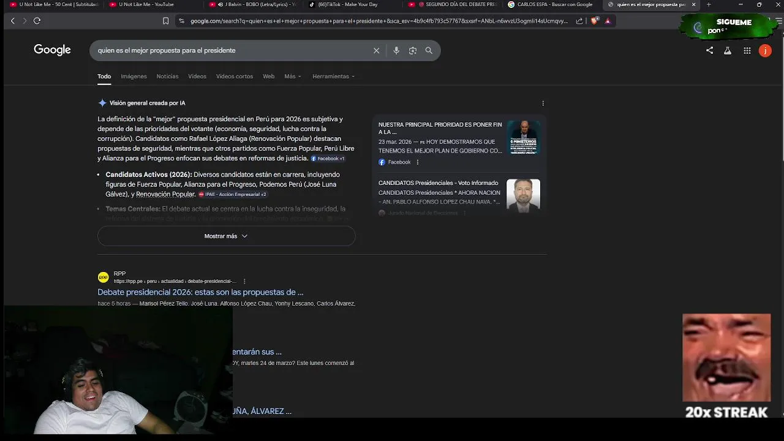Open three-dot menu beside the RPP result URL
784x441 pixels.
(x=244, y=281)
